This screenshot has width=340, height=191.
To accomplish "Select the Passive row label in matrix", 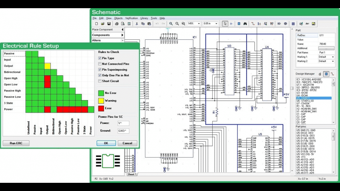I will (14, 54).
